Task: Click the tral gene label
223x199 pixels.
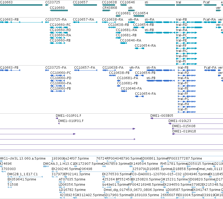Action: pos(178,2)
